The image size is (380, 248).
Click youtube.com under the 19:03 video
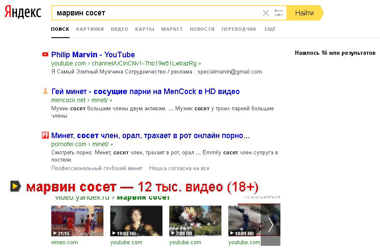(126, 242)
